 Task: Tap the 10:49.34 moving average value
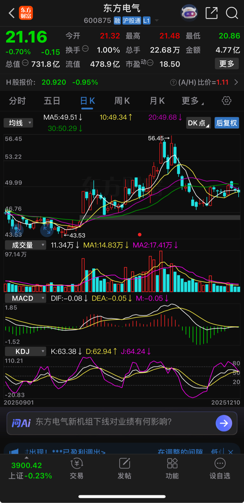[116, 117]
